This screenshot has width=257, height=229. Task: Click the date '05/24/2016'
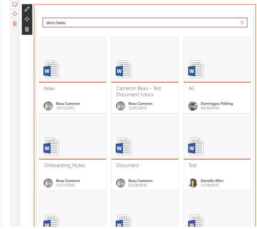click(138, 185)
